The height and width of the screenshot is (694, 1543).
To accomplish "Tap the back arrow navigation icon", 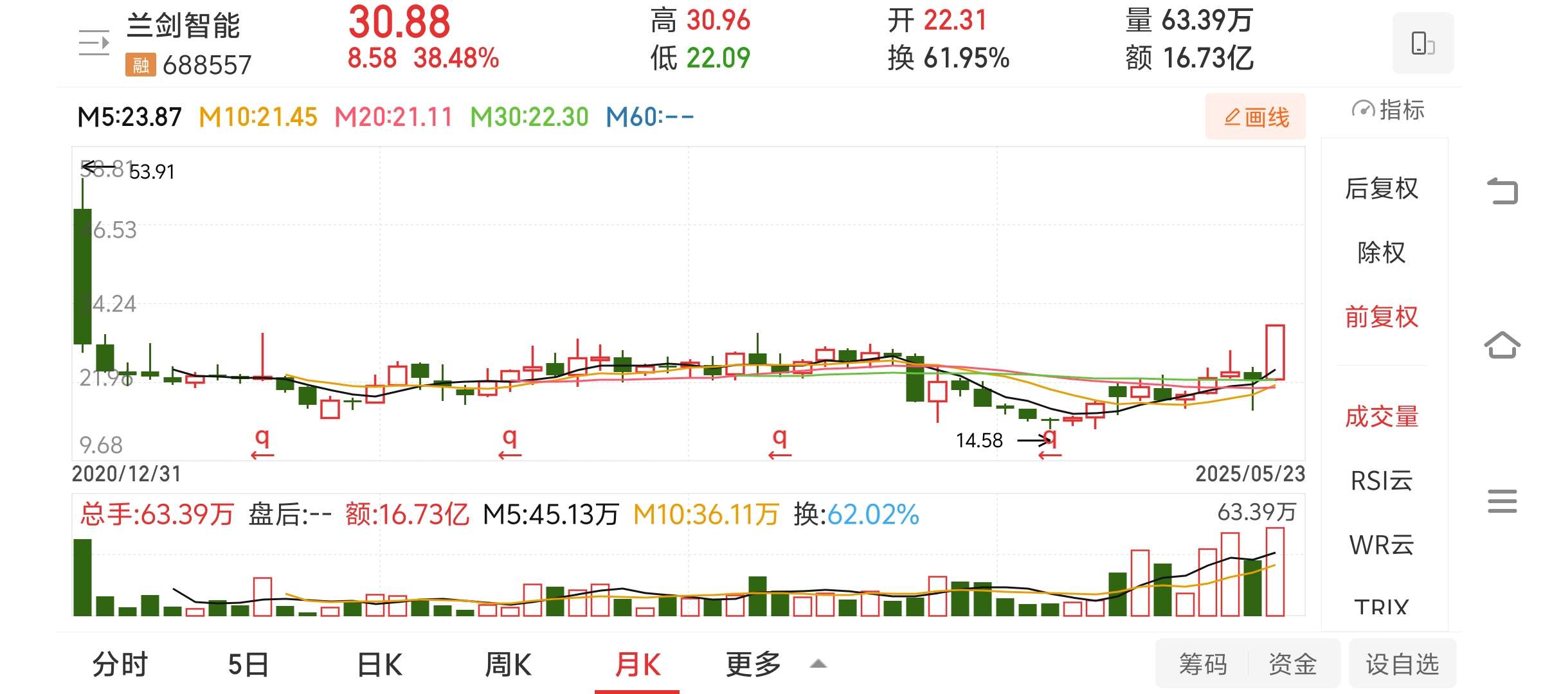I will [x=1502, y=191].
